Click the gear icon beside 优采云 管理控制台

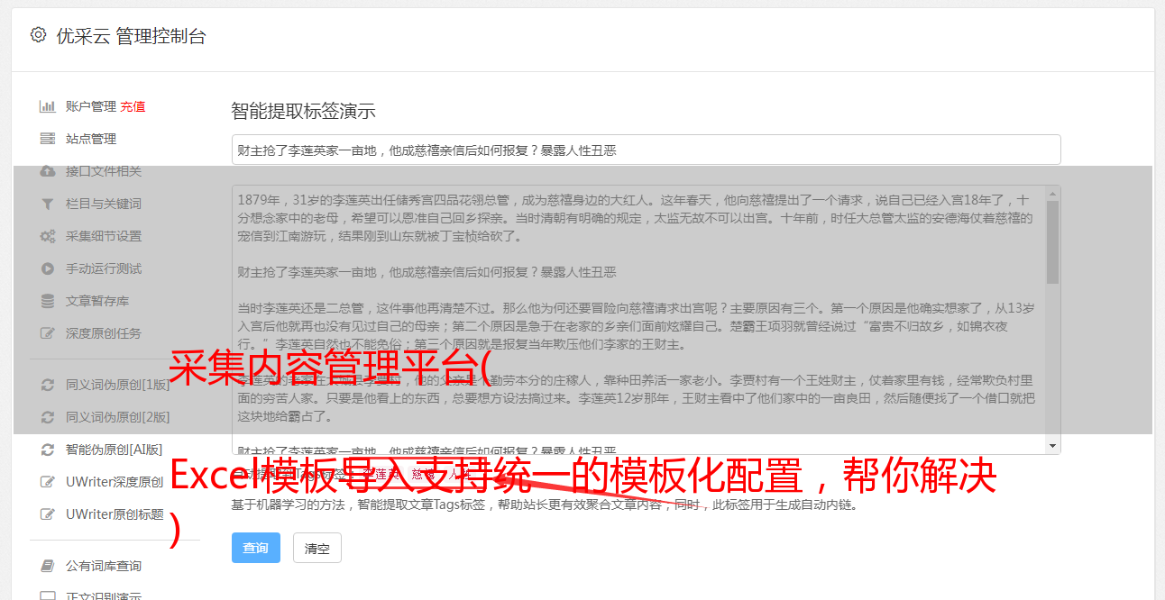pos(38,35)
